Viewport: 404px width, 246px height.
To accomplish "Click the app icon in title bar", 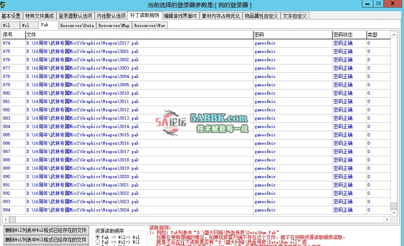I will 3,4.
